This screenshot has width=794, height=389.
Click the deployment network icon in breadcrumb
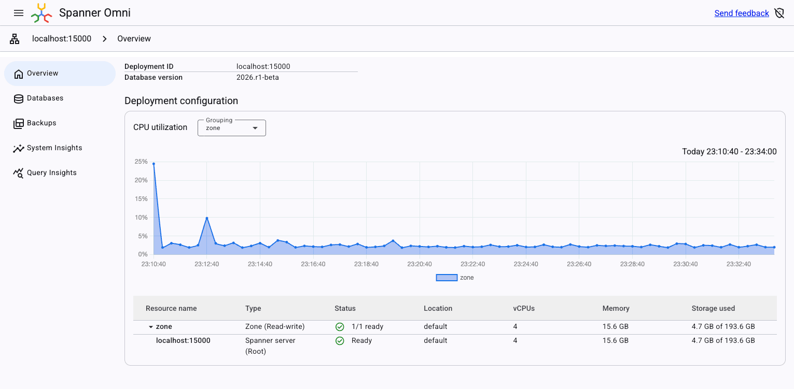click(15, 39)
